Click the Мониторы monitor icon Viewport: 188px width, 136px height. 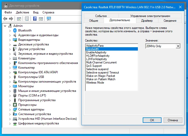point(15,86)
